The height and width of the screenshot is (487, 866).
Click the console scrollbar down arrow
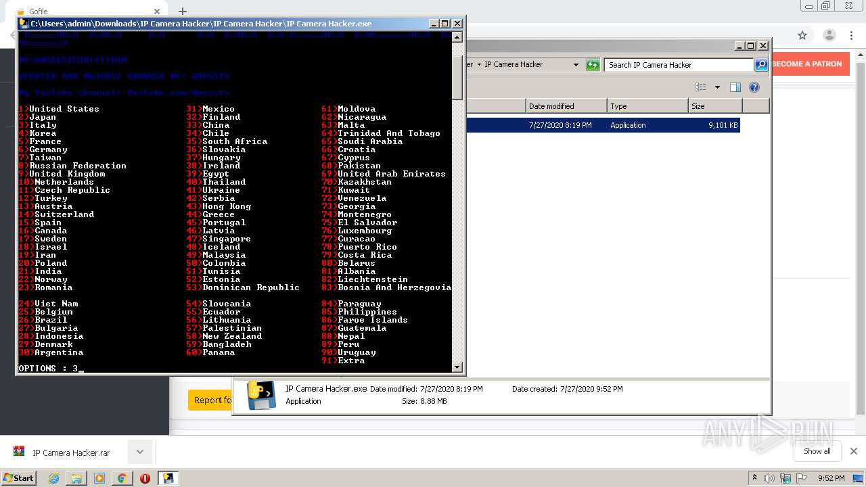(457, 367)
